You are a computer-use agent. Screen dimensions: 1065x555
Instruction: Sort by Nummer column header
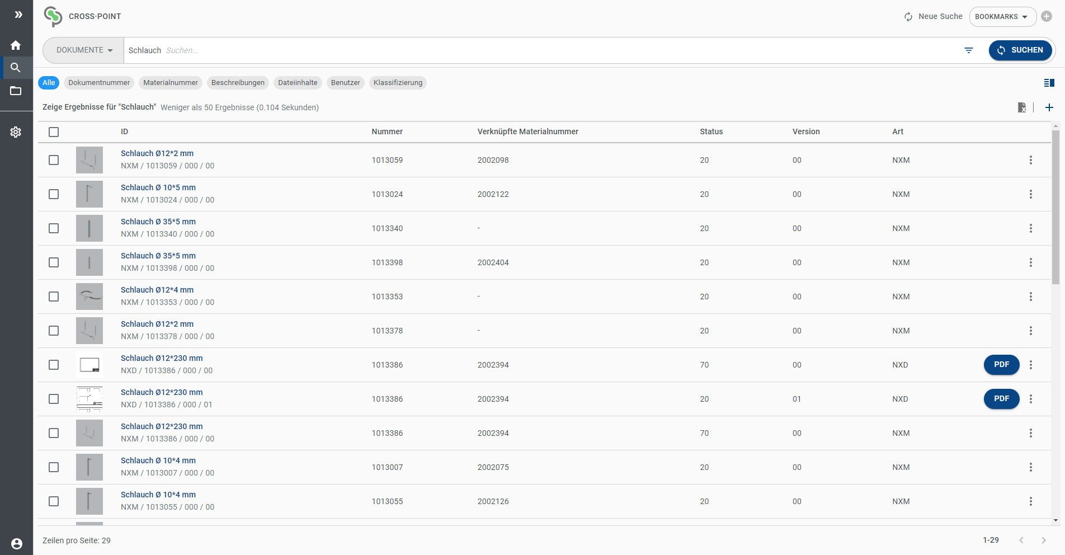[x=387, y=132]
